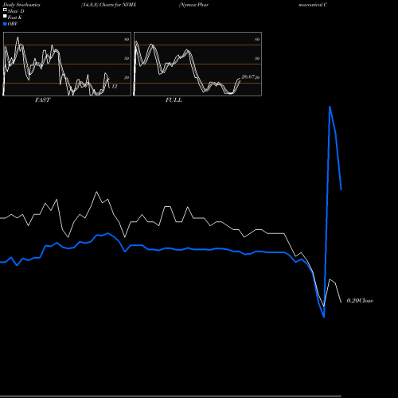Click the horizontal bar at the chart bottom
The width and height of the screenshot is (398, 398).
tap(170, 396)
